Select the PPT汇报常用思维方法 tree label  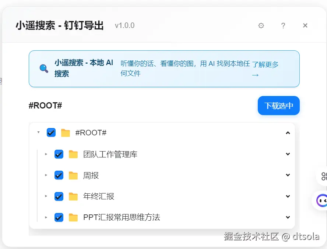[x=122, y=217]
